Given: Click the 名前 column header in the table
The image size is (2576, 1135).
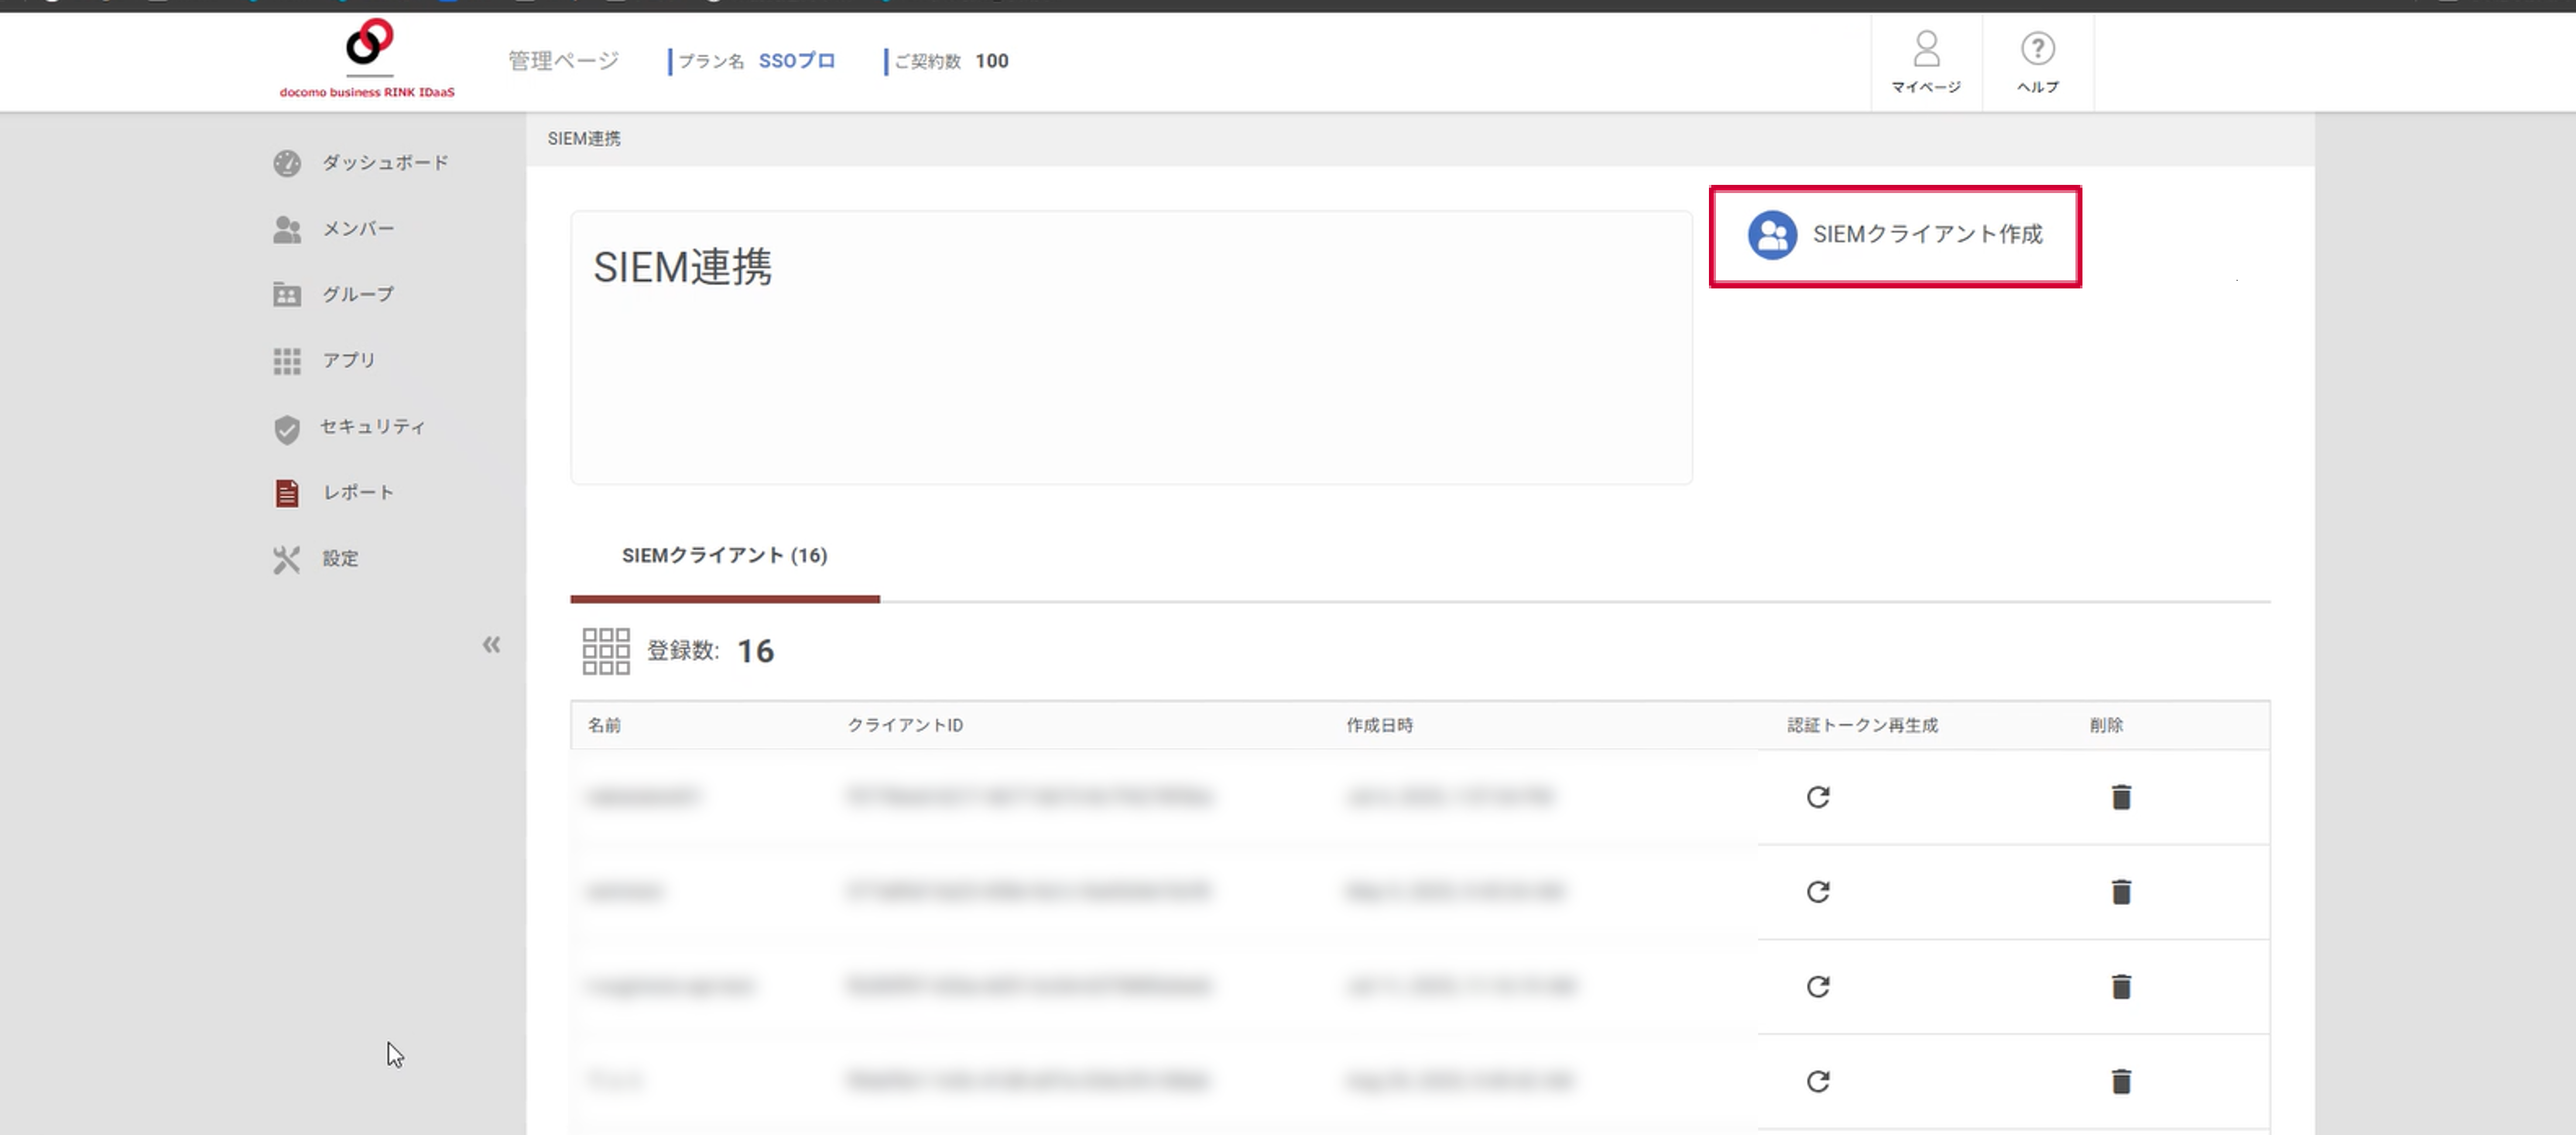Looking at the screenshot, I should 606,725.
